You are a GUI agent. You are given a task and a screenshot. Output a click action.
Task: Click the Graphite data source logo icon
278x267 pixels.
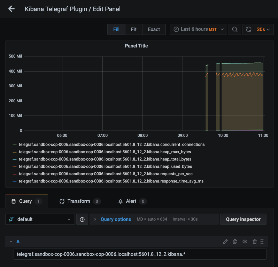(x=11, y=219)
